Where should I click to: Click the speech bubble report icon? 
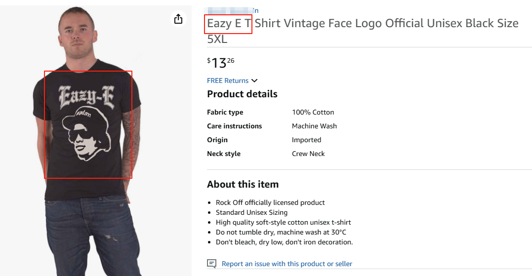coord(212,264)
